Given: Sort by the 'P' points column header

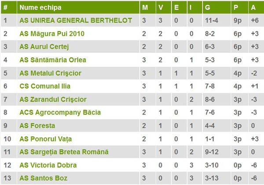Looking at the screenshot, I should coord(236,7).
